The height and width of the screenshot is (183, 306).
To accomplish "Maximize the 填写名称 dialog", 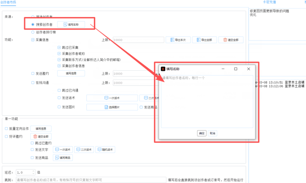I will pyautogui.click(x=236, y=69).
